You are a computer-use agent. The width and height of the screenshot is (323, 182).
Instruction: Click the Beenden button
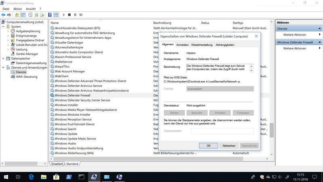pos(197,113)
